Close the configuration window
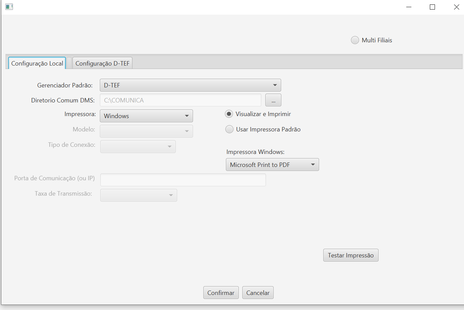 [456, 7]
